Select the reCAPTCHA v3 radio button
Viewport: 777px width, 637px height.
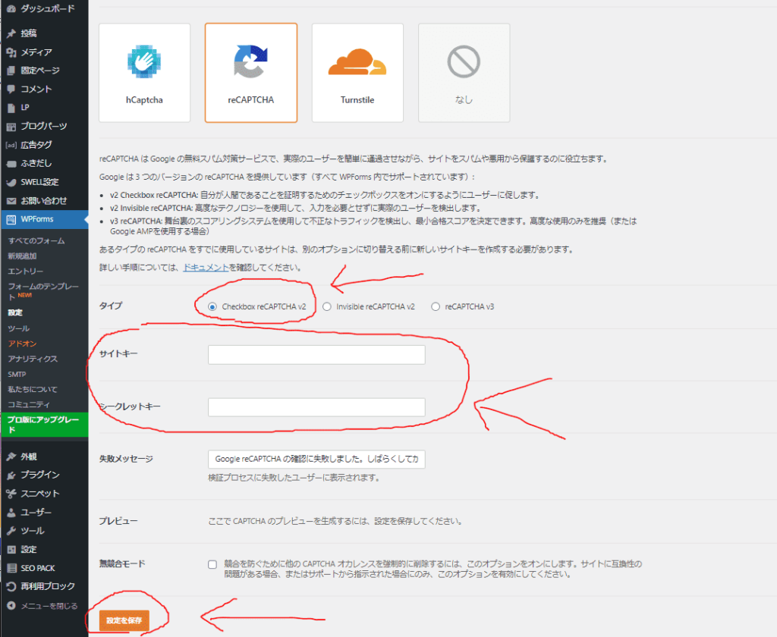point(436,307)
